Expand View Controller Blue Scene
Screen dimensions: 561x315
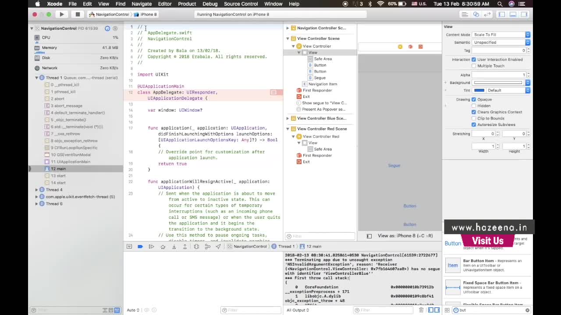tap(288, 118)
